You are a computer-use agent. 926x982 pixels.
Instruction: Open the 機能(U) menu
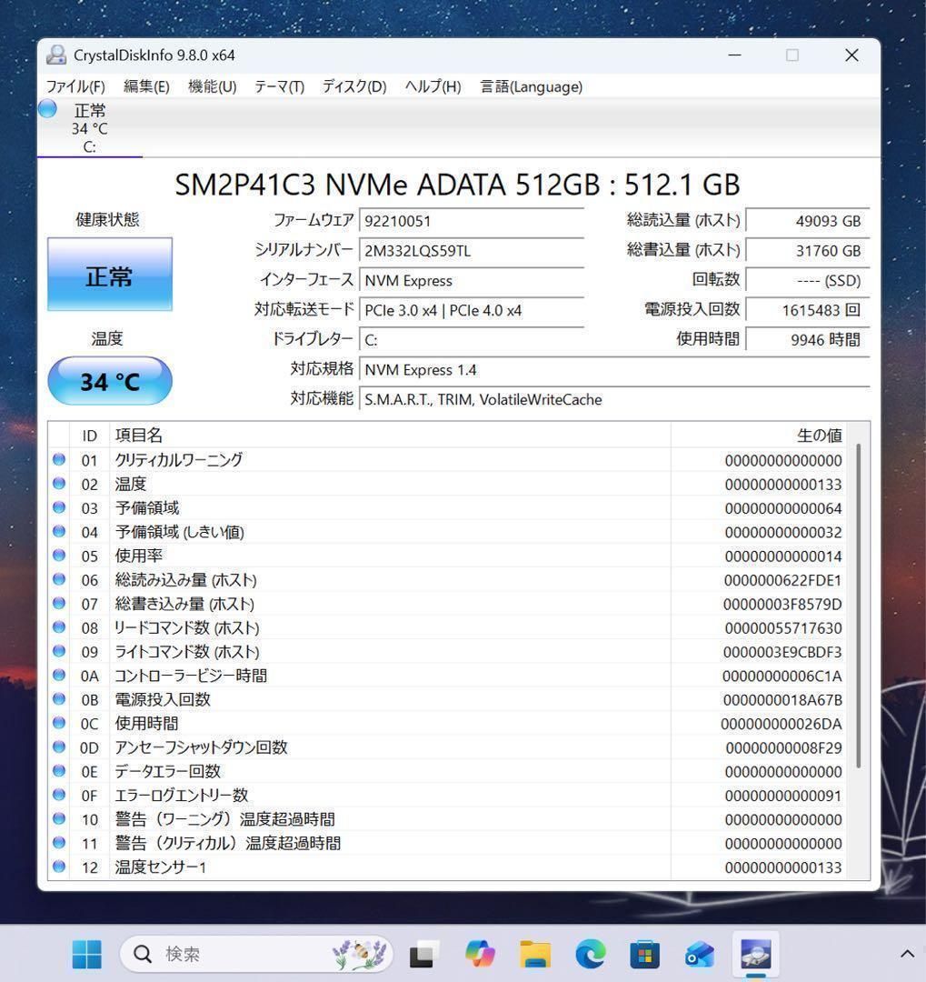pyautogui.click(x=213, y=86)
